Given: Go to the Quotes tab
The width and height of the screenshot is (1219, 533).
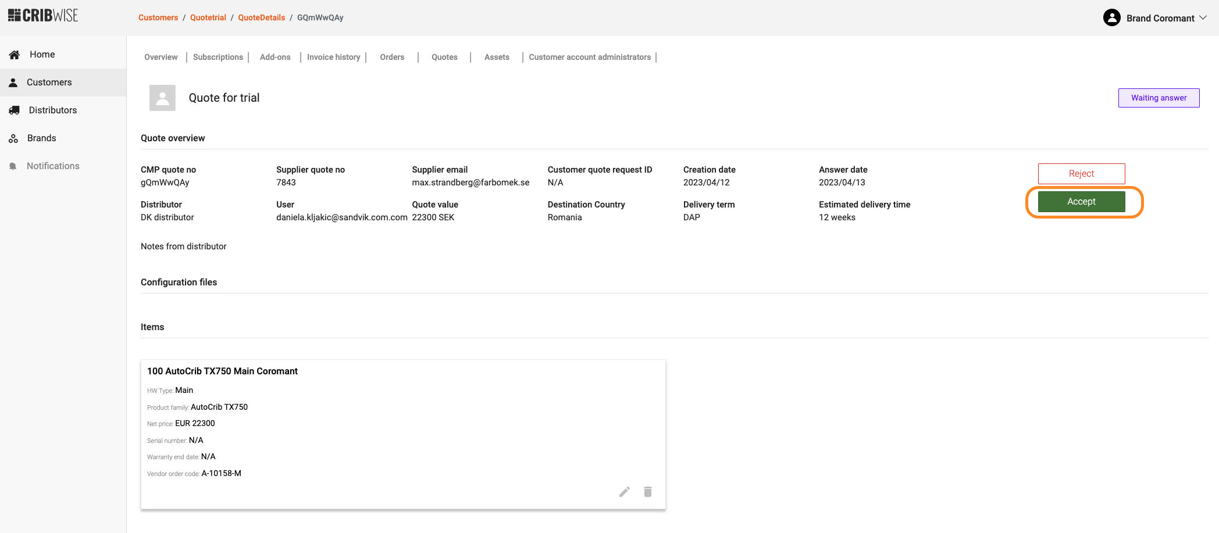Looking at the screenshot, I should 444,57.
